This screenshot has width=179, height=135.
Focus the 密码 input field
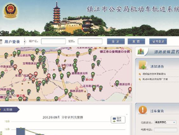click(90, 42)
